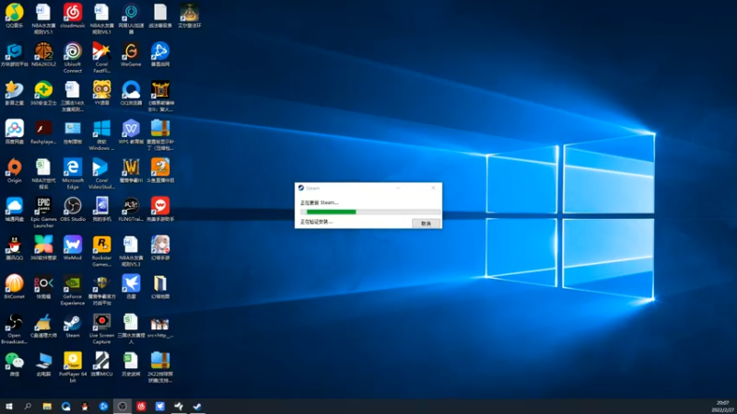Select the Microsoft Edge desktop icon
The height and width of the screenshot is (414, 737).
tap(73, 174)
